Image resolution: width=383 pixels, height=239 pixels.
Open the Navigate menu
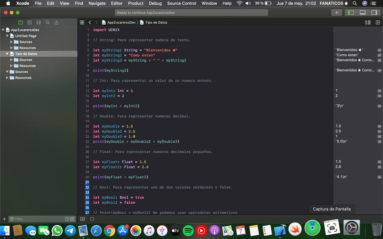tap(97, 4)
